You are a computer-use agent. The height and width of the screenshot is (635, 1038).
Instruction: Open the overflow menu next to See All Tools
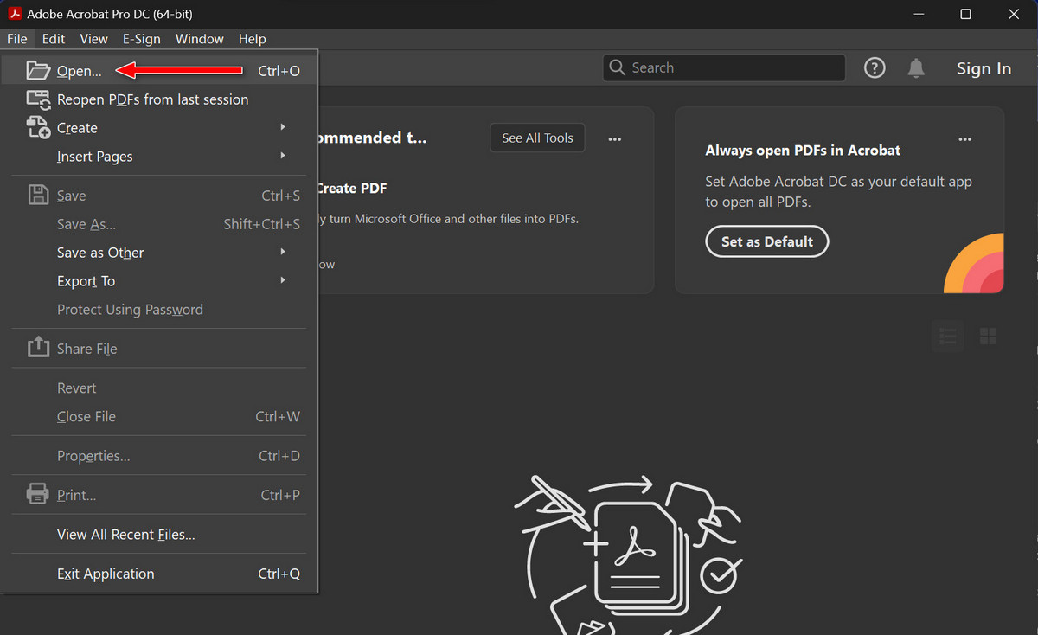[614, 138]
